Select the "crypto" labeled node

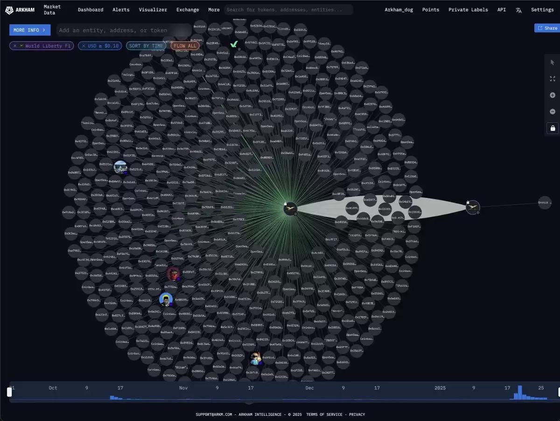point(355,235)
